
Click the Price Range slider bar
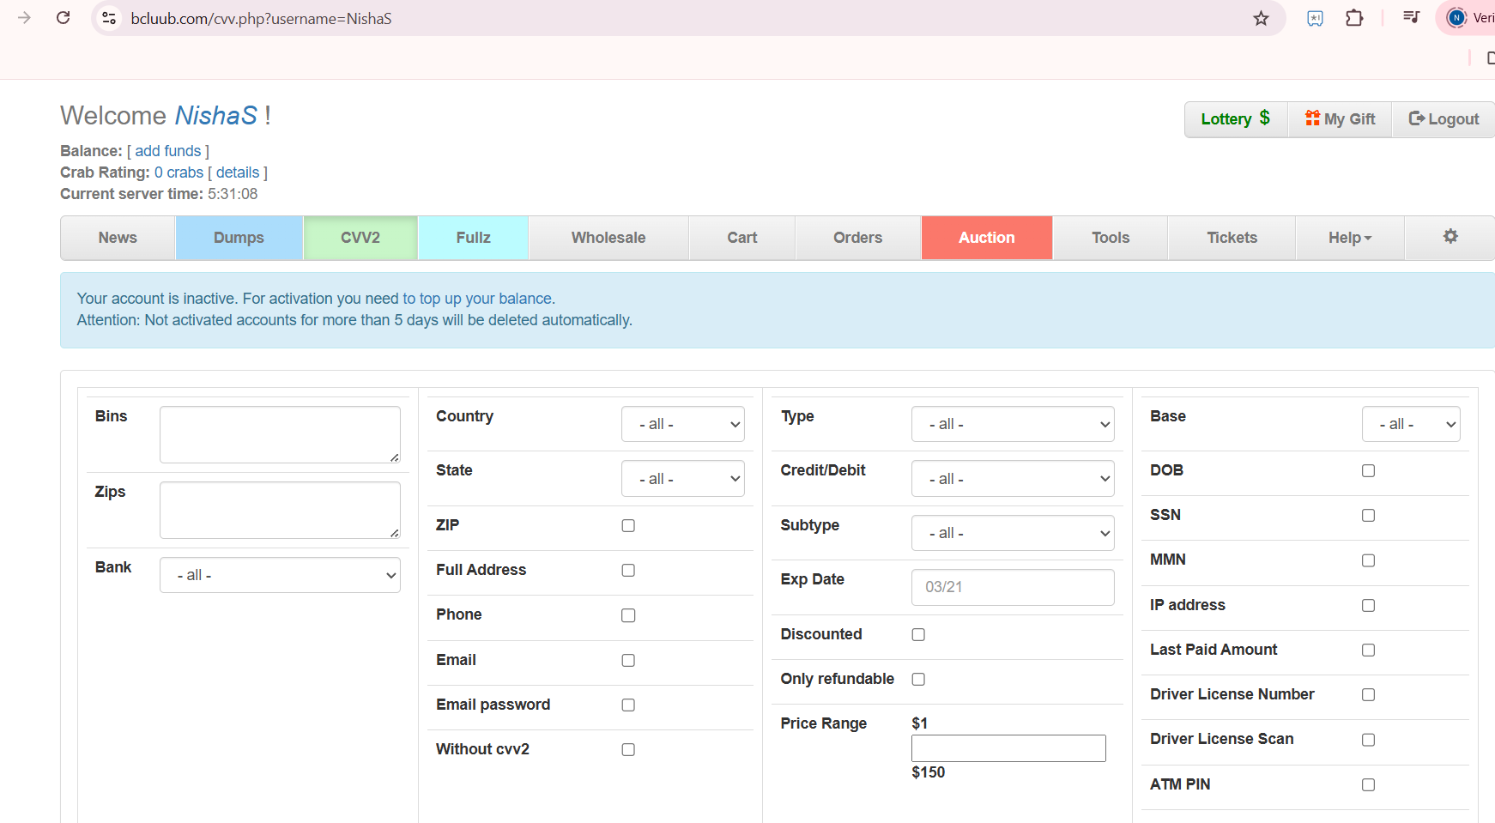1008,748
